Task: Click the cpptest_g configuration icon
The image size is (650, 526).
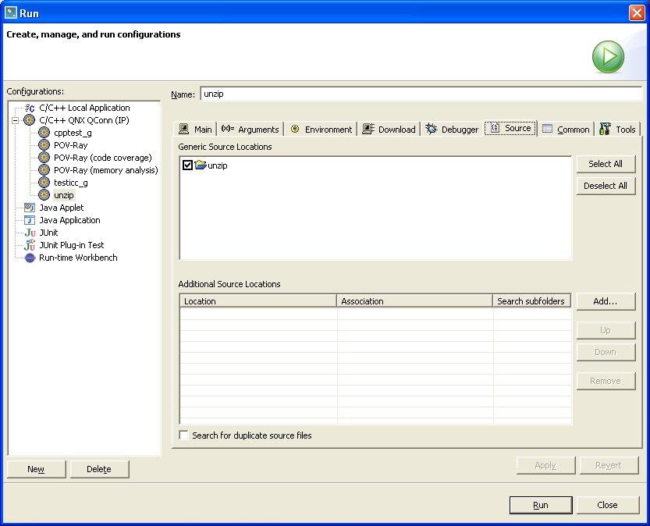Action: click(44, 133)
